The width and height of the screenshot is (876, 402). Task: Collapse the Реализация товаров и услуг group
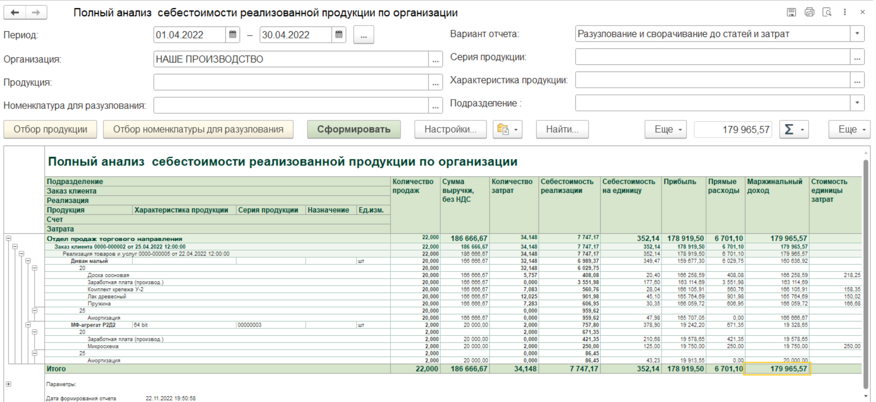22,254
